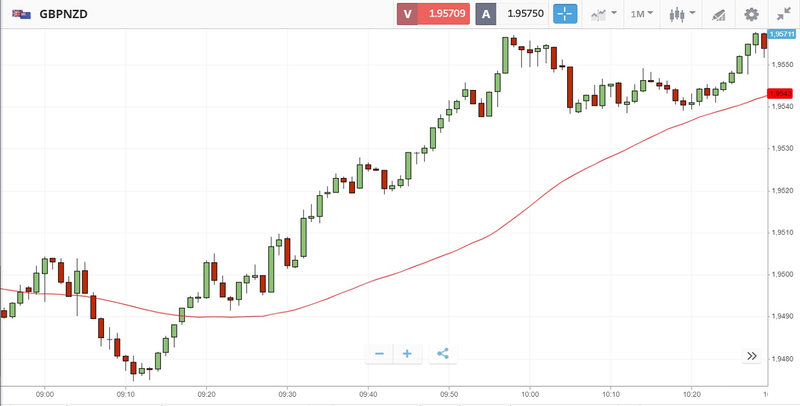Image resolution: width=800 pixels, height=406 pixels.
Task: Click the buy price 1.95750 button
Action: [512, 14]
